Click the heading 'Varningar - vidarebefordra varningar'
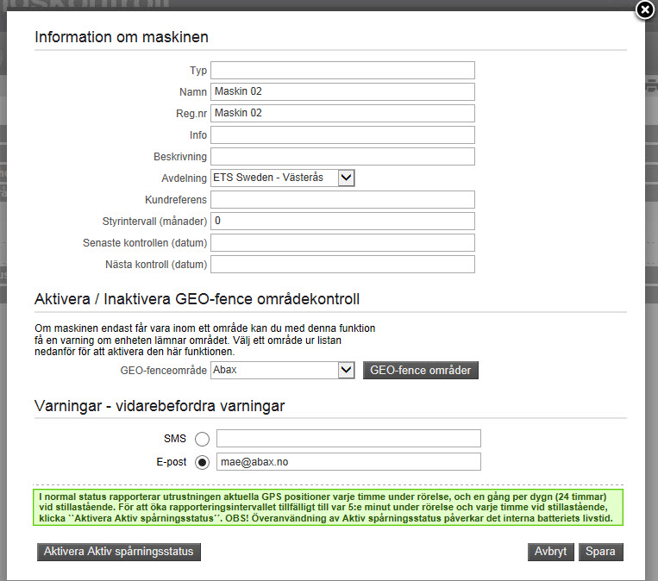 (160, 406)
